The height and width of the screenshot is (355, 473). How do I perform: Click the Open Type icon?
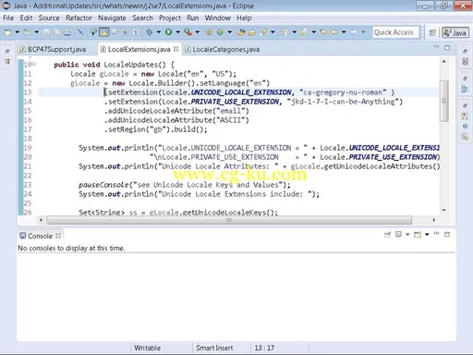(x=241, y=32)
